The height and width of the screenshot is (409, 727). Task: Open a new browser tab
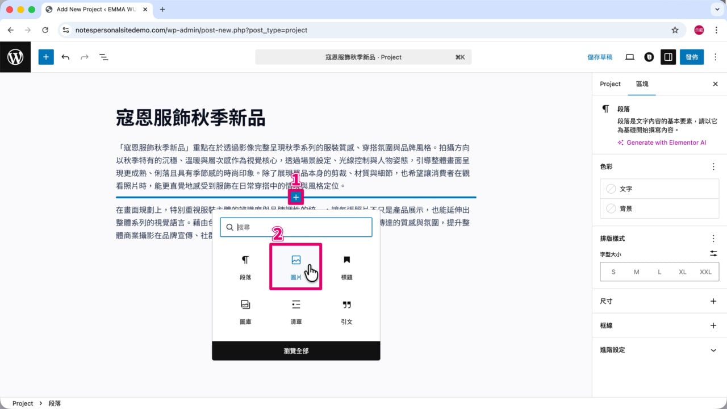(162, 10)
